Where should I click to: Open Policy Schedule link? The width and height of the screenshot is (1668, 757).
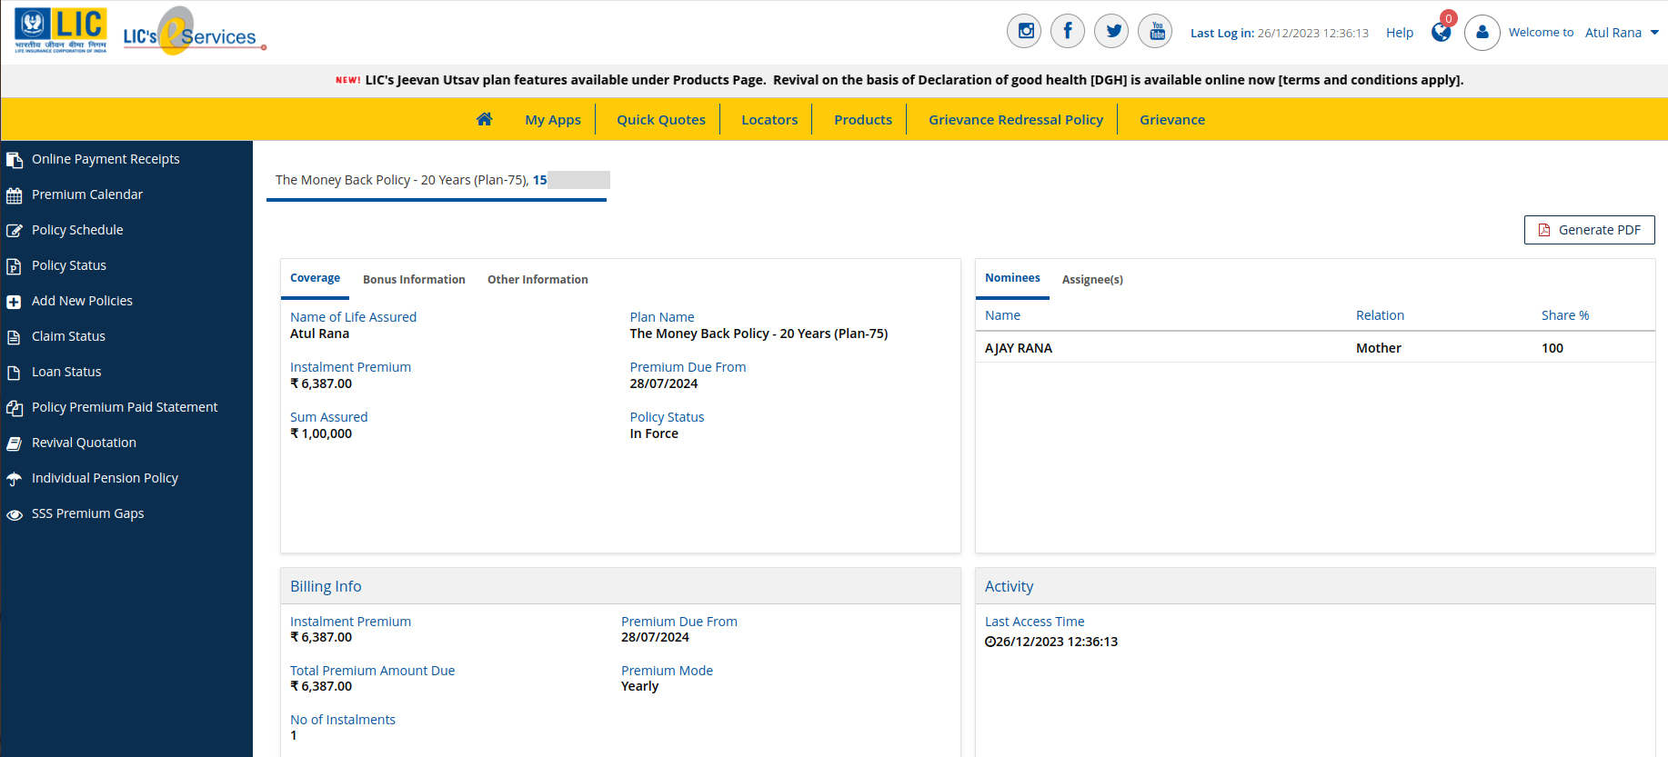[x=77, y=230]
